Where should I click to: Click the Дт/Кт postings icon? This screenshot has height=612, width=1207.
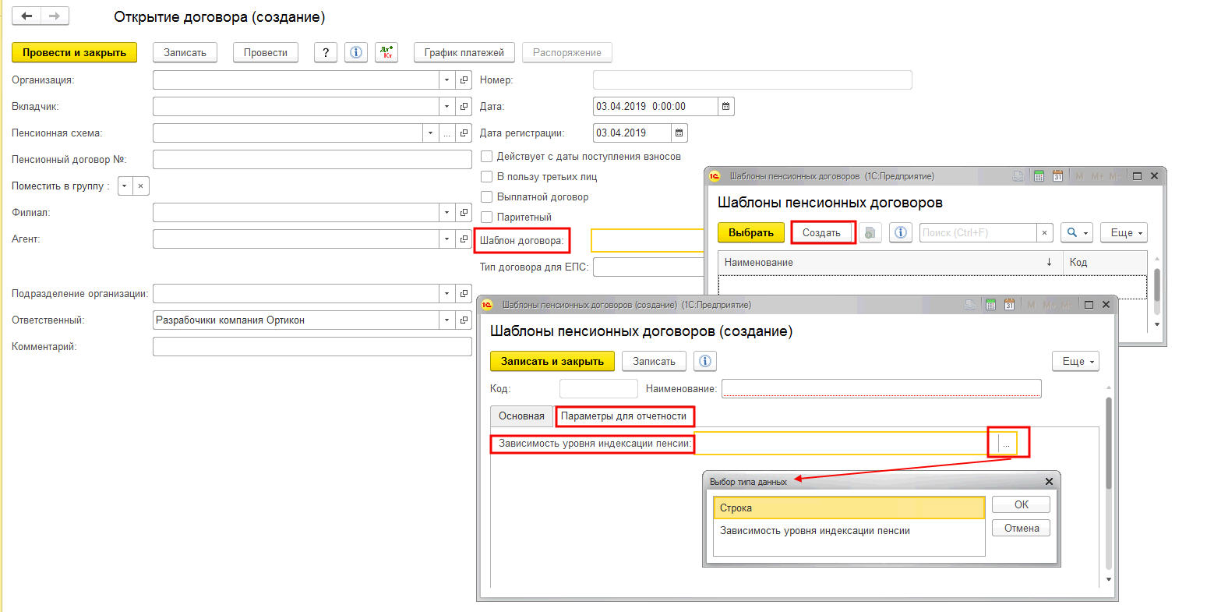[386, 52]
